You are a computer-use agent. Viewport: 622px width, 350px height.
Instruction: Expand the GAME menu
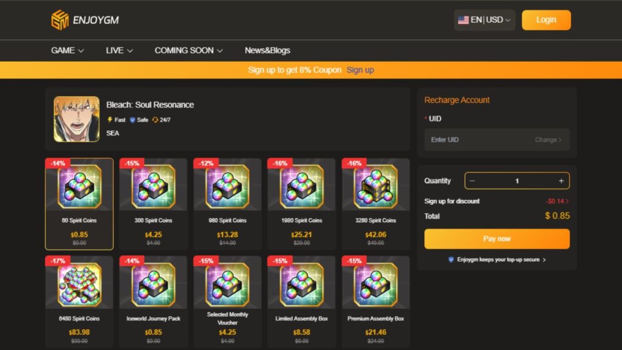click(x=67, y=50)
